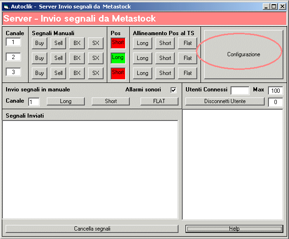Align channel 3 position to Short
289x239 pixels.
pyautogui.click(x=165, y=73)
